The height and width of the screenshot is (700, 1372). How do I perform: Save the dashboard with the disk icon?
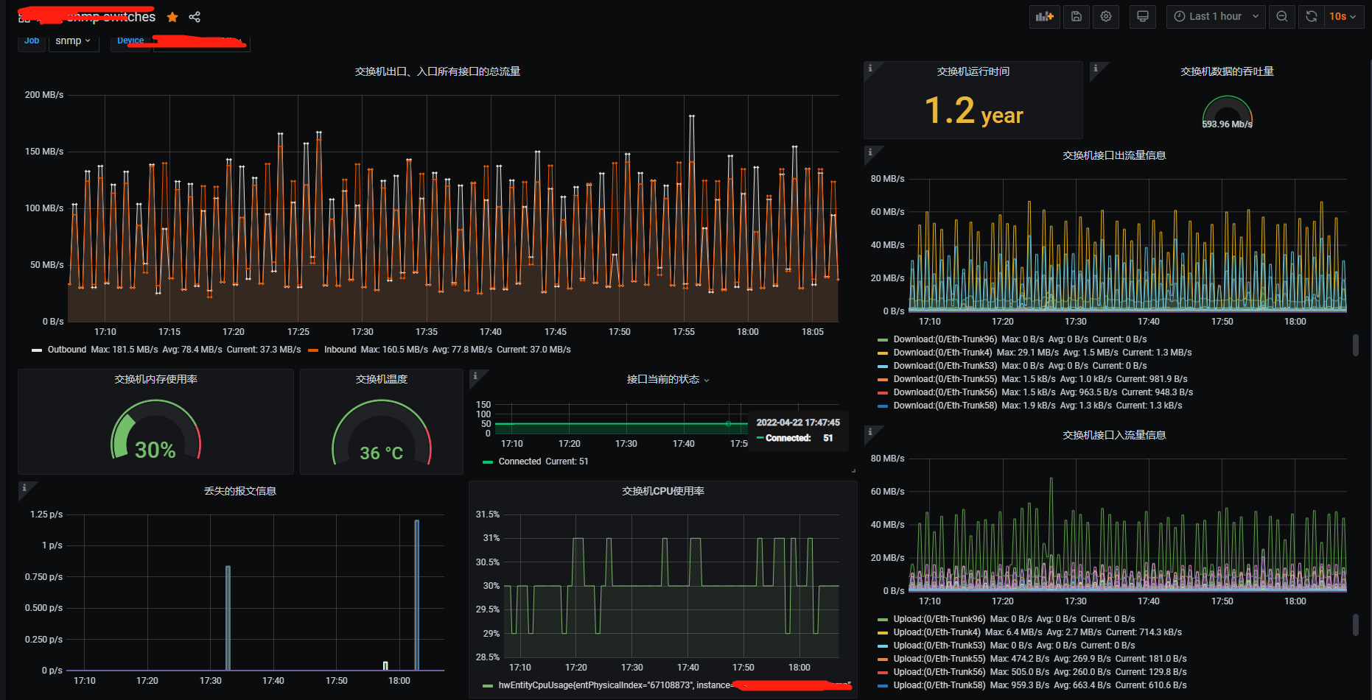(x=1076, y=16)
